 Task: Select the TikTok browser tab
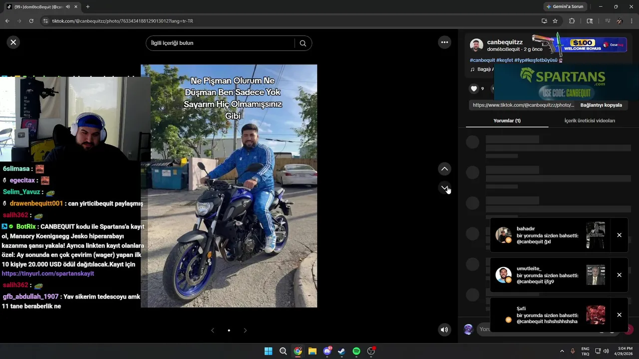coord(42,7)
